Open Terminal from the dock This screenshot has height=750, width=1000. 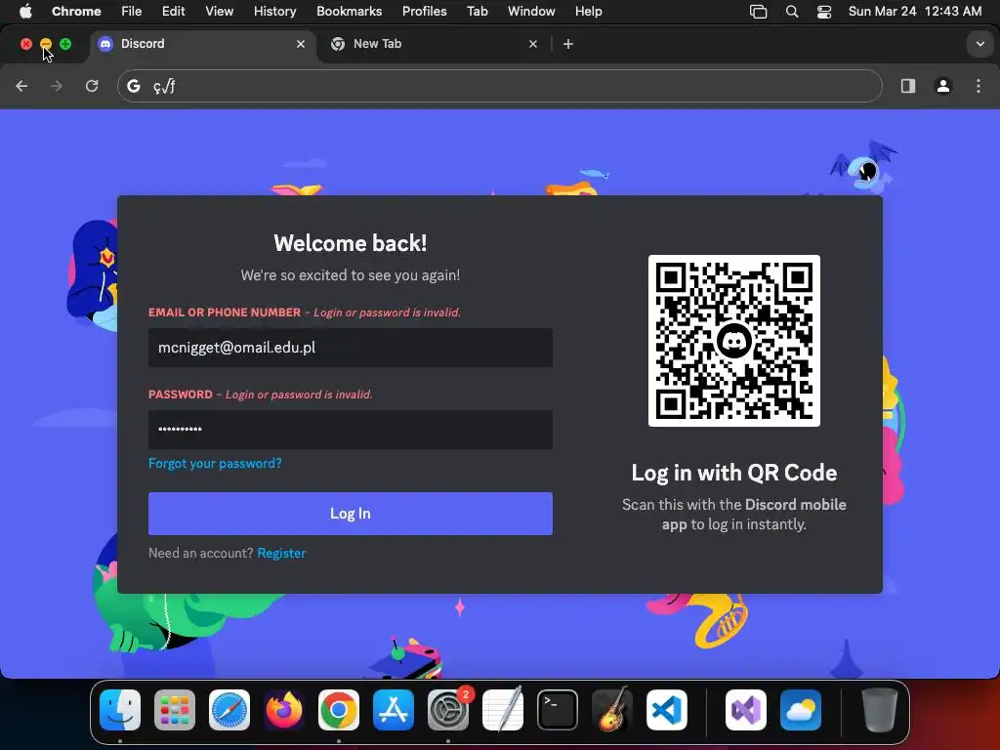(x=558, y=710)
